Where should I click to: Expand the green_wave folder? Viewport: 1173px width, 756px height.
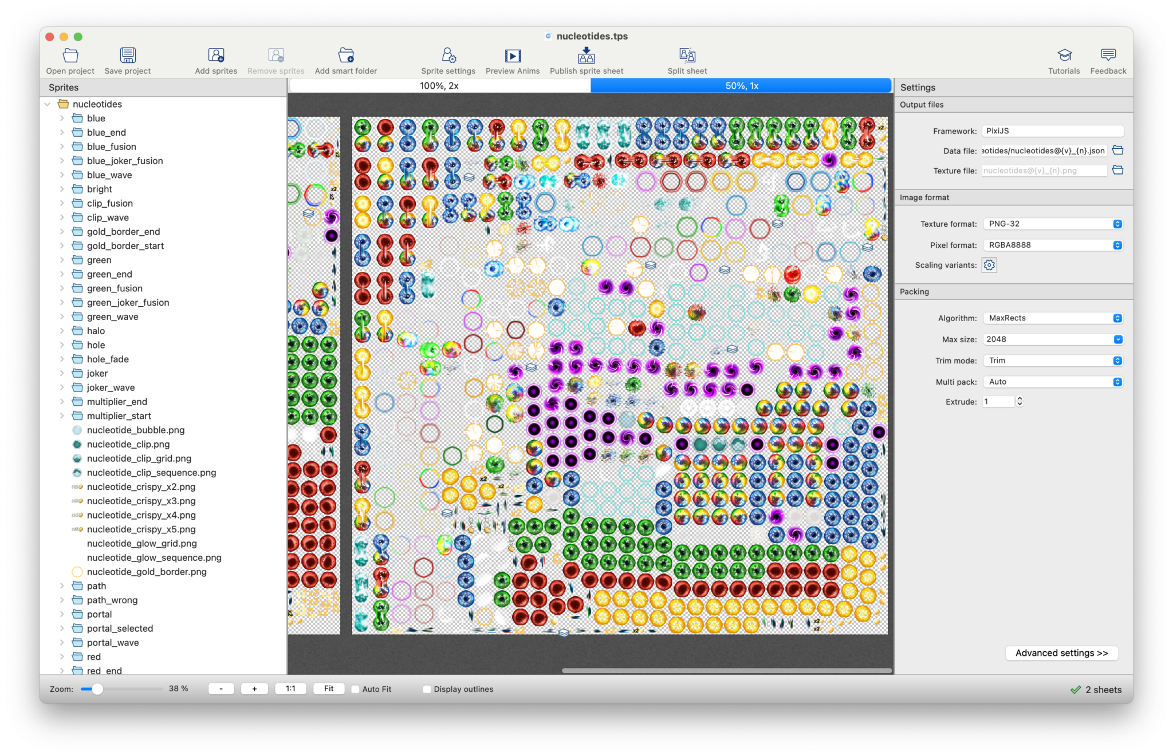pyautogui.click(x=62, y=316)
